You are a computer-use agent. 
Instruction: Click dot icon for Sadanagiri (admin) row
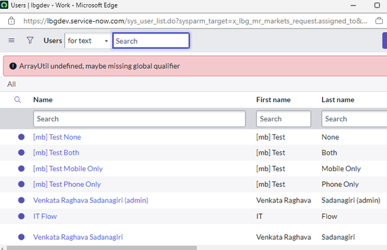pos(21,200)
